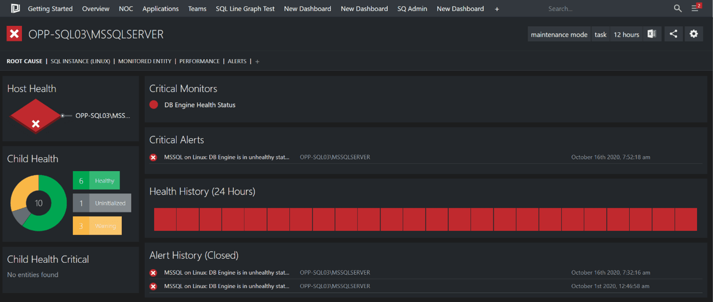The height and width of the screenshot is (302, 713).
Task: Click the Child Health Critical panel title
Action: point(48,259)
